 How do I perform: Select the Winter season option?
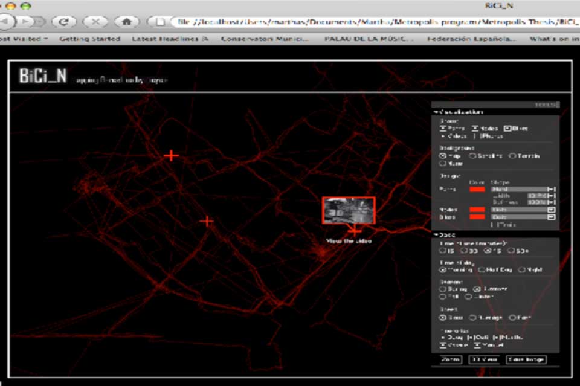(x=468, y=297)
